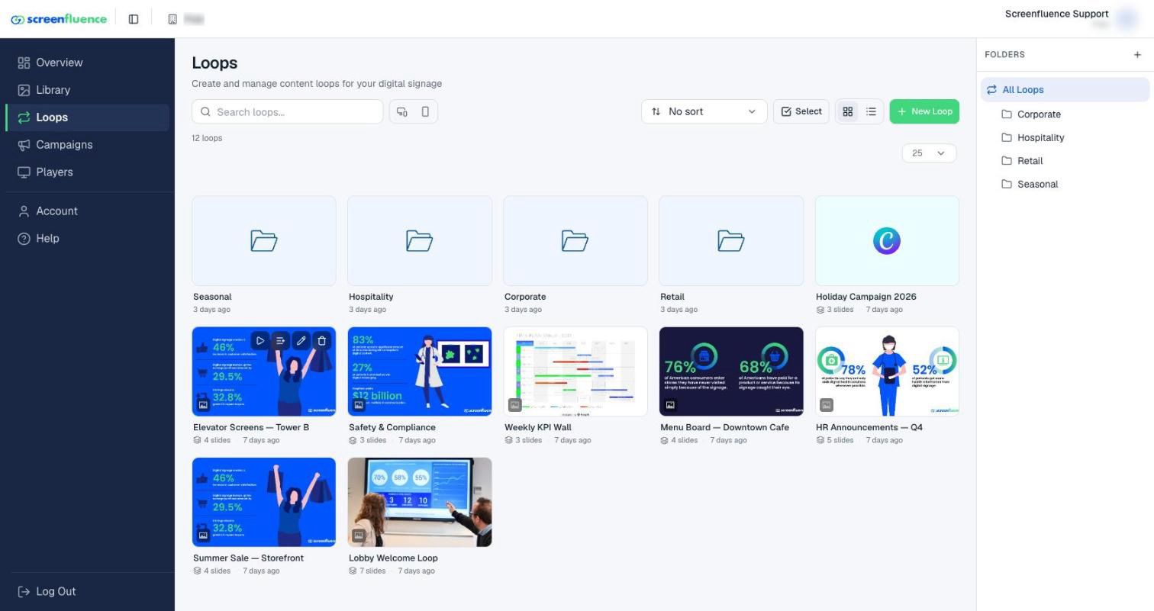
Task: Open Campaigns in the sidebar
Action: pyautogui.click(x=88, y=145)
